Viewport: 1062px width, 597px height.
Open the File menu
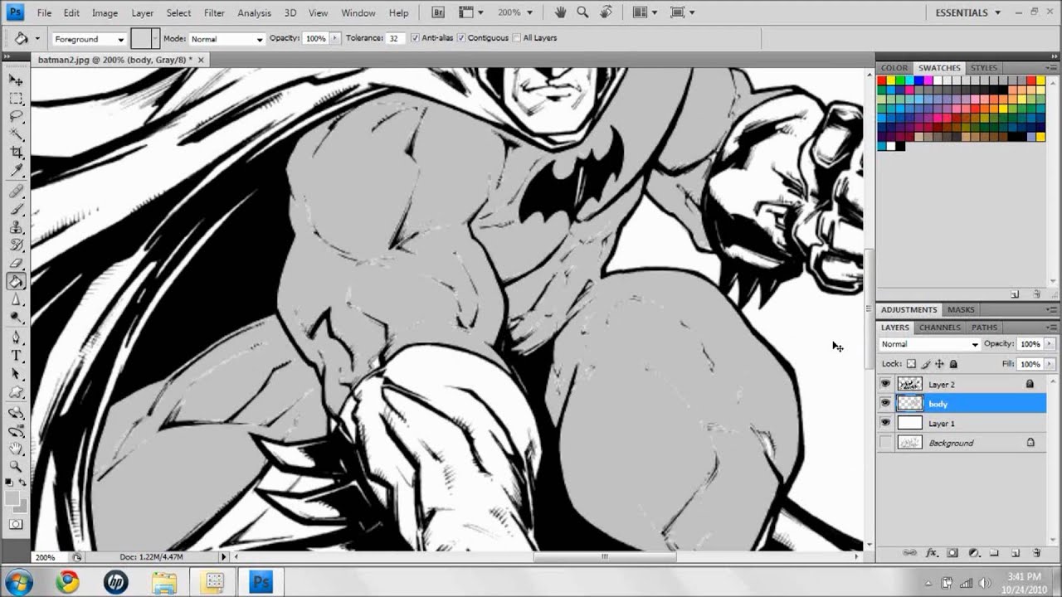(44, 13)
